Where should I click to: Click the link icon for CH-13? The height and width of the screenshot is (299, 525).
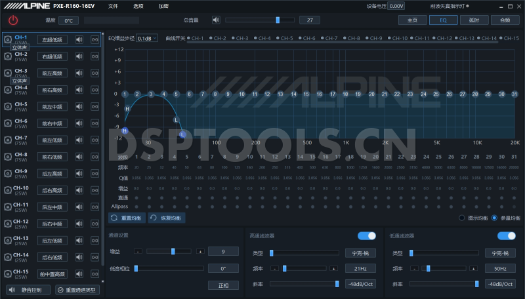[94, 241]
